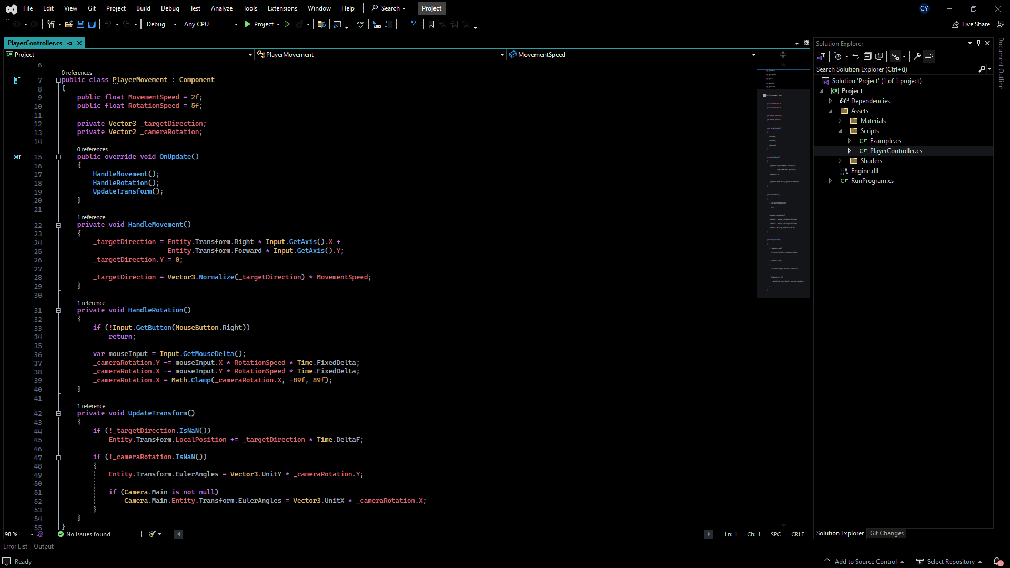
Task: Click the Save All toolbar icon
Action: click(x=92, y=24)
